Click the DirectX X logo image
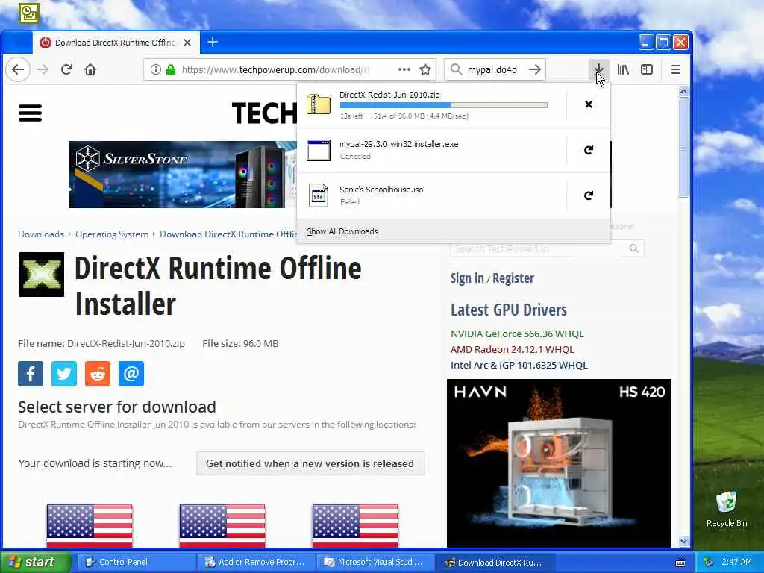764x573 pixels. click(x=42, y=275)
